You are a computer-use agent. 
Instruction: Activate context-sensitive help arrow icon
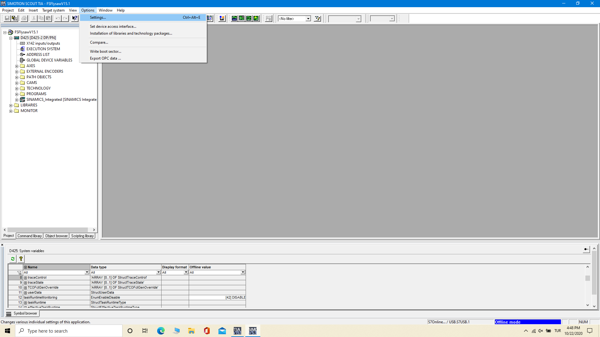[x=74, y=18]
